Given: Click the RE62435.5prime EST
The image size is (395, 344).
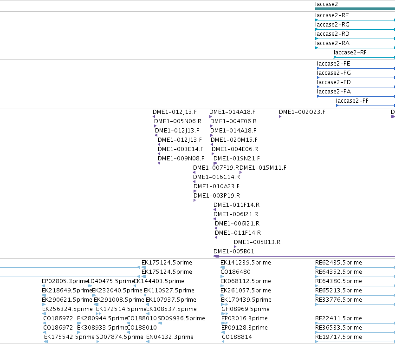Looking at the screenshot, I should coord(338,263).
